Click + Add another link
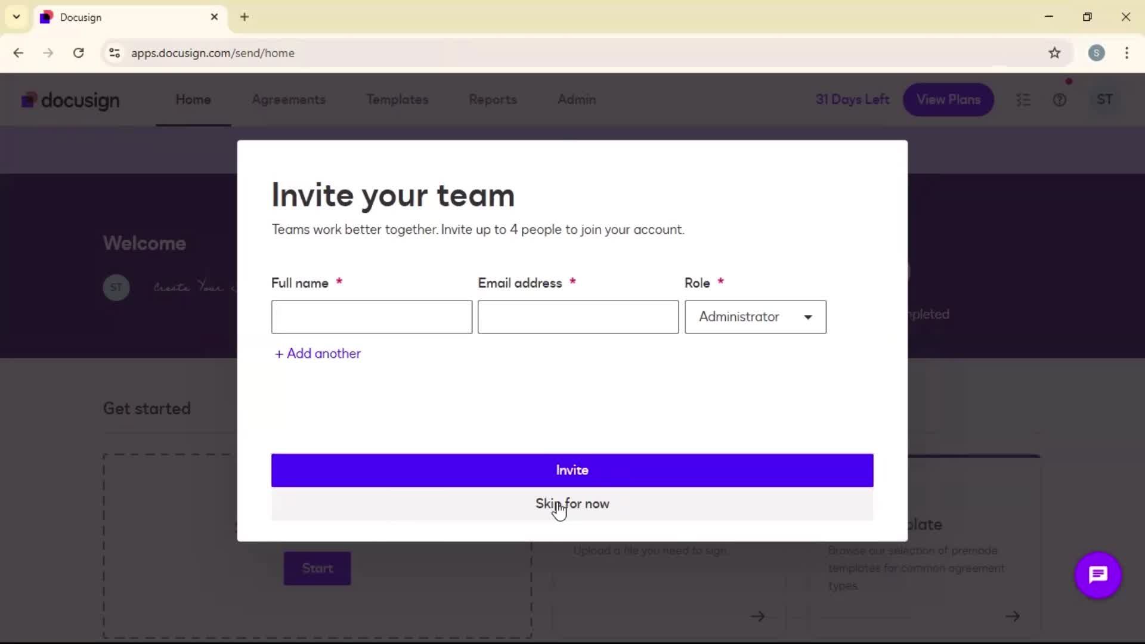 point(318,354)
